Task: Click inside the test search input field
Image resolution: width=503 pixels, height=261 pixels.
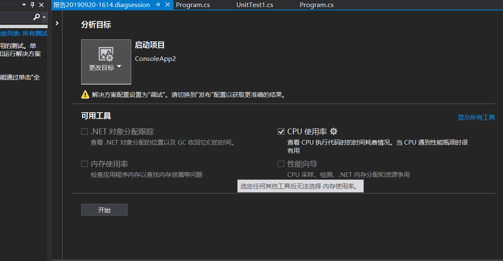Action: 17,17
